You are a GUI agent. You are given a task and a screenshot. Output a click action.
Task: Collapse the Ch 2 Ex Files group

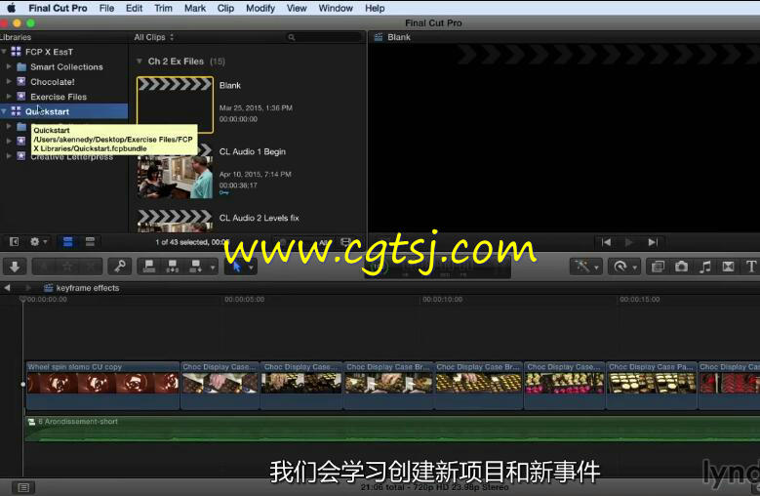tap(140, 62)
